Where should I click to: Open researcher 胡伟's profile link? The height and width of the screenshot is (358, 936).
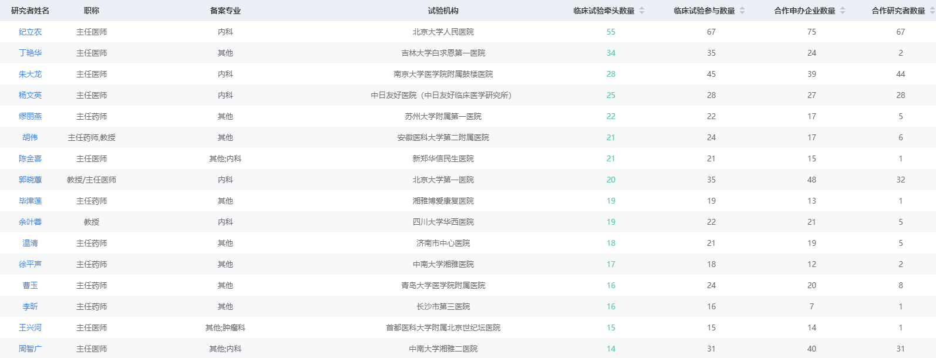(30, 137)
